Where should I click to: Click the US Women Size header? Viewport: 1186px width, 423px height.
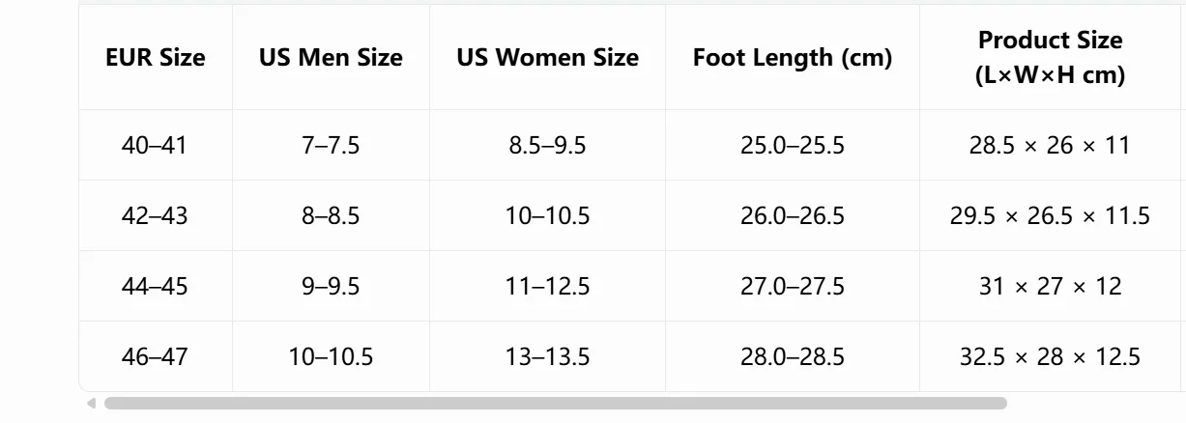(547, 58)
